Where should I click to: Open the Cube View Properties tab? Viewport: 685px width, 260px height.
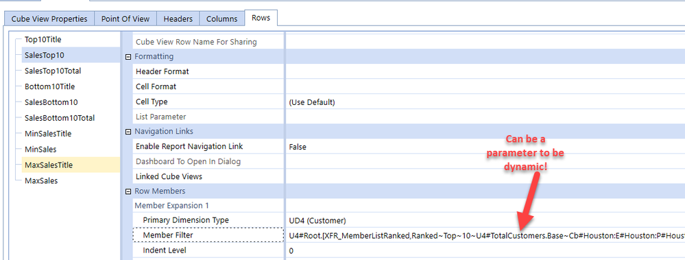[49, 19]
